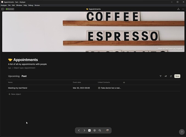Create new object with navigation plus icon
The image size is (186, 137).
point(89,130)
